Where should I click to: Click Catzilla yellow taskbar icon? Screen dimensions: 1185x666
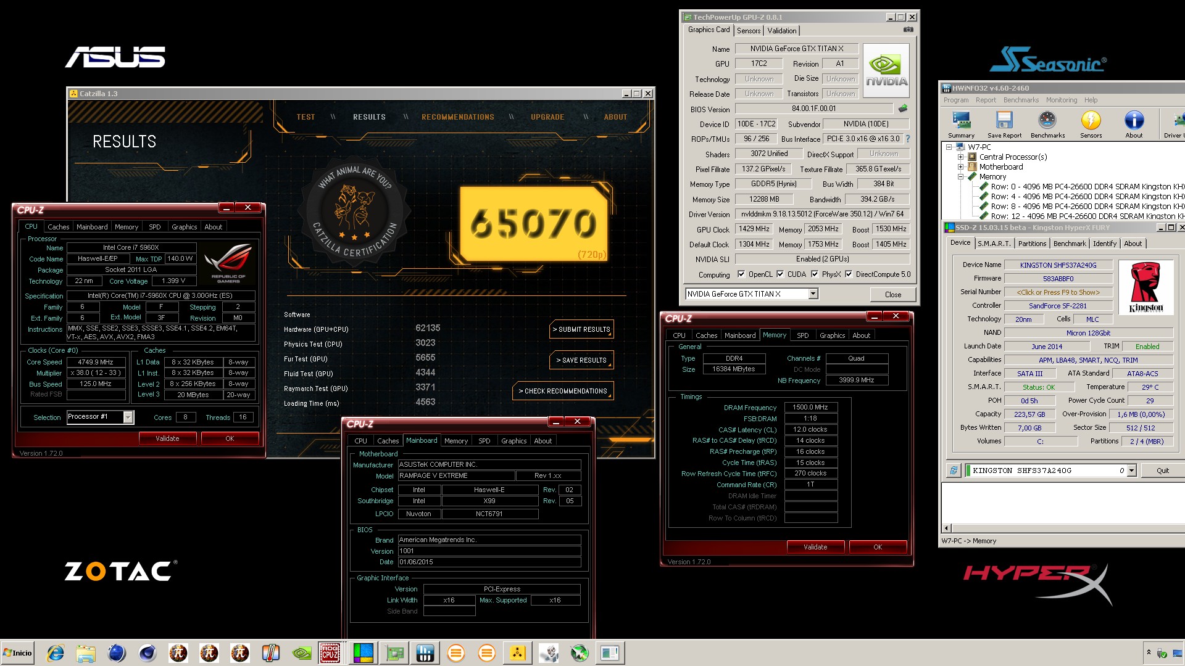pos(518,653)
